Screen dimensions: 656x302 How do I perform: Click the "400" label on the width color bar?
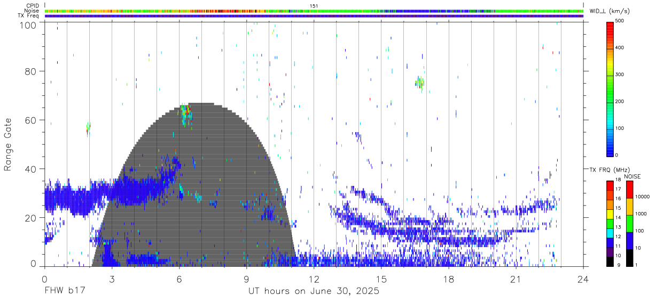tap(620, 48)
